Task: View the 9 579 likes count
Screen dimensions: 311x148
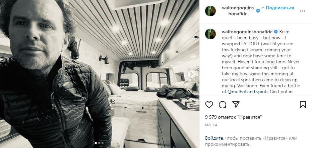Action: (234, 117)
